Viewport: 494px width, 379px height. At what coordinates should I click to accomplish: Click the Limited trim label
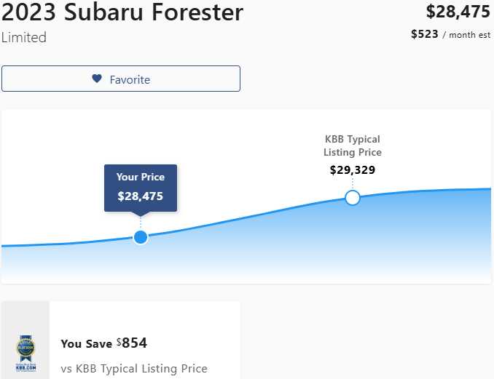pos(24,38)
